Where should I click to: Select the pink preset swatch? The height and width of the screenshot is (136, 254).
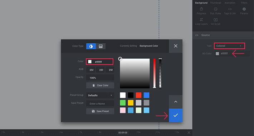[x=123, y=110]
